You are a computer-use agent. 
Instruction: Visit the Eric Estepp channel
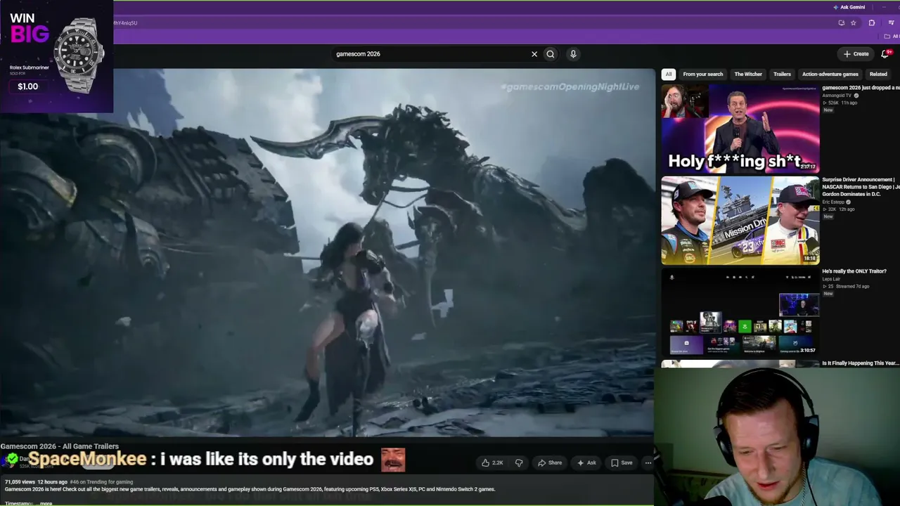click(x=834, y=202)
